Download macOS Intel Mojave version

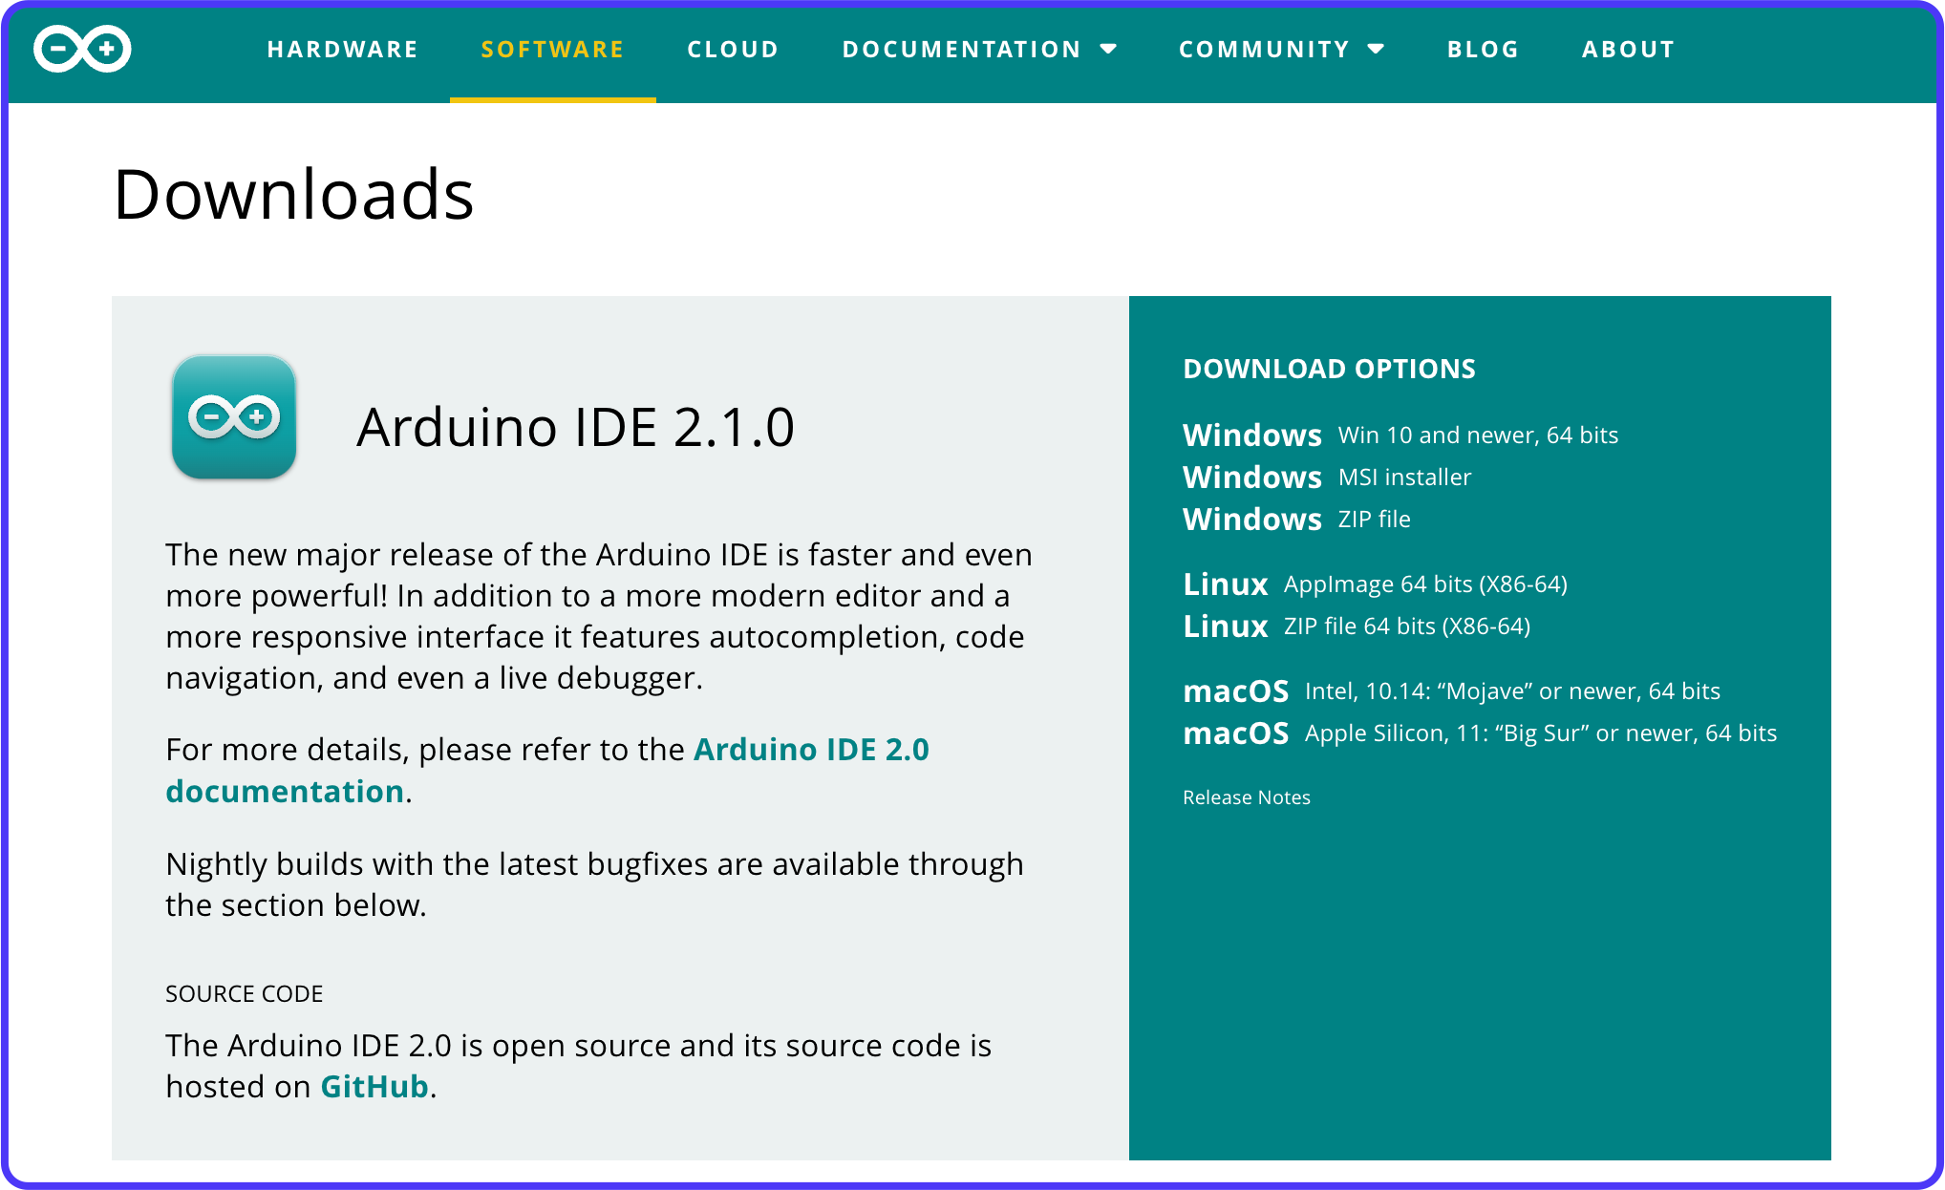pos(1450,691)
